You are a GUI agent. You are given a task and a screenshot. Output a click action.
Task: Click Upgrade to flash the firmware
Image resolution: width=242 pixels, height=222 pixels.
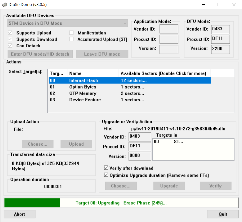click(x=169, y=186)
